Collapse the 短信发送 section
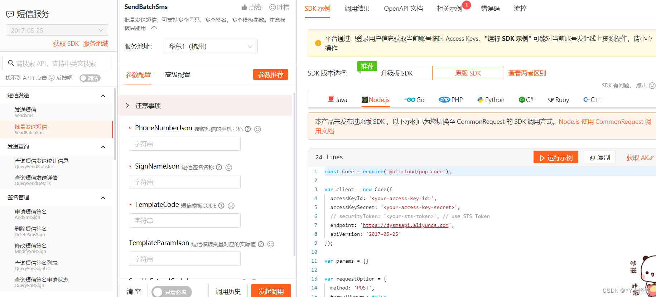Image resolution: width=656 pixels, height=297 pixels. (x=103, y=96)
